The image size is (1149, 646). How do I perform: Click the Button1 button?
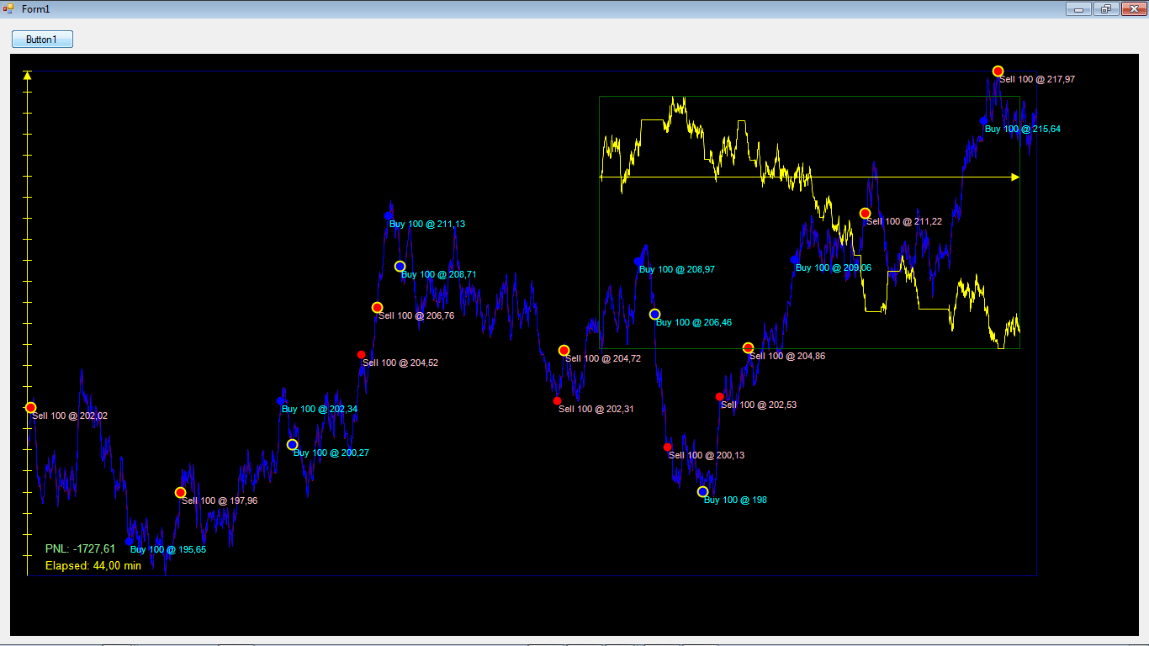pos(42,40)
